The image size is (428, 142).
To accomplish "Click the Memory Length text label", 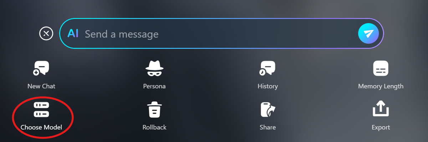I will (x=381, y=86).
